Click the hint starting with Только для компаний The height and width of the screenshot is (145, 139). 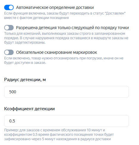click(x=66, y=38)
